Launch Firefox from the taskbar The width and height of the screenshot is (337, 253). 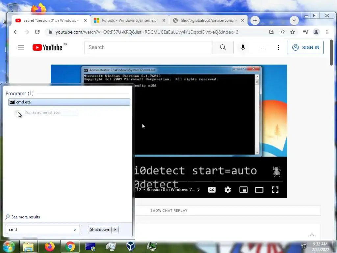[49, 246]
